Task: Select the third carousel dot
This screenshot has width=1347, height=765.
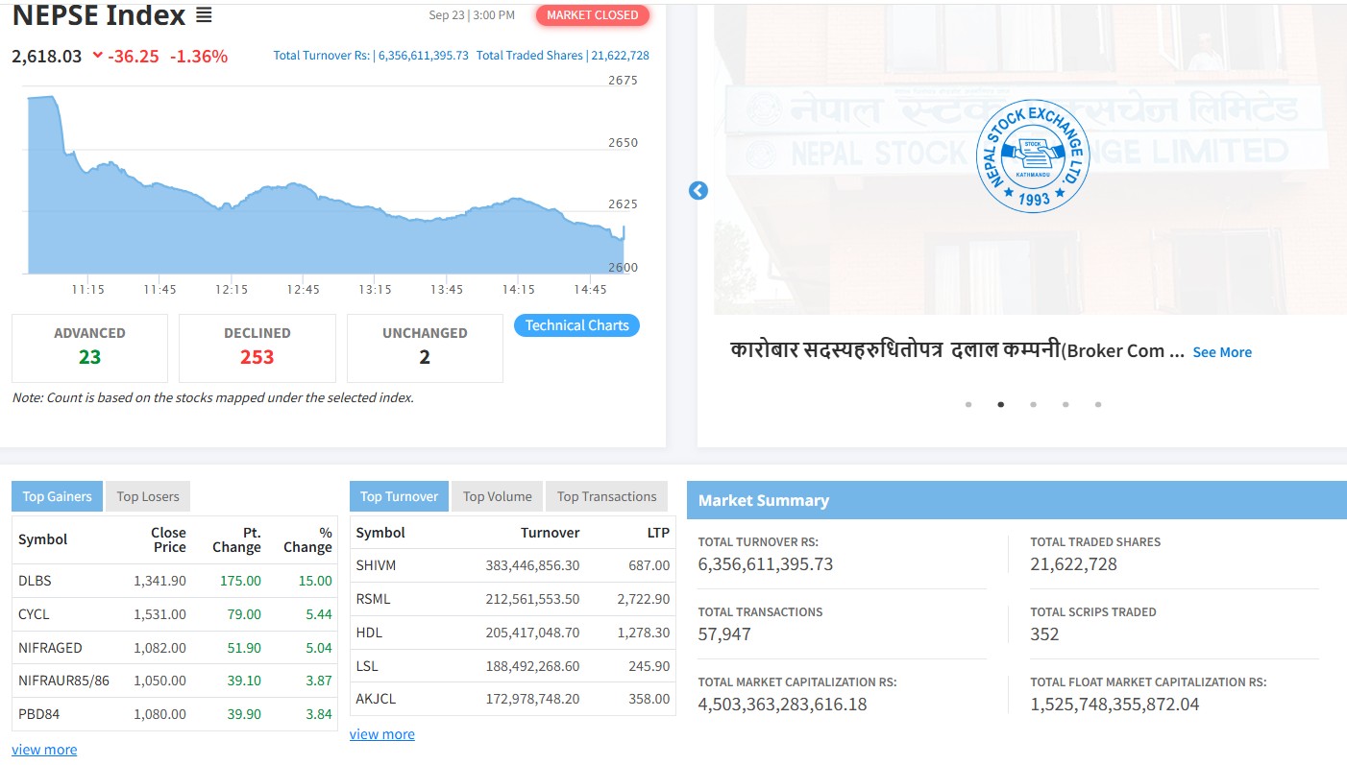Action: pos(1033,404)
